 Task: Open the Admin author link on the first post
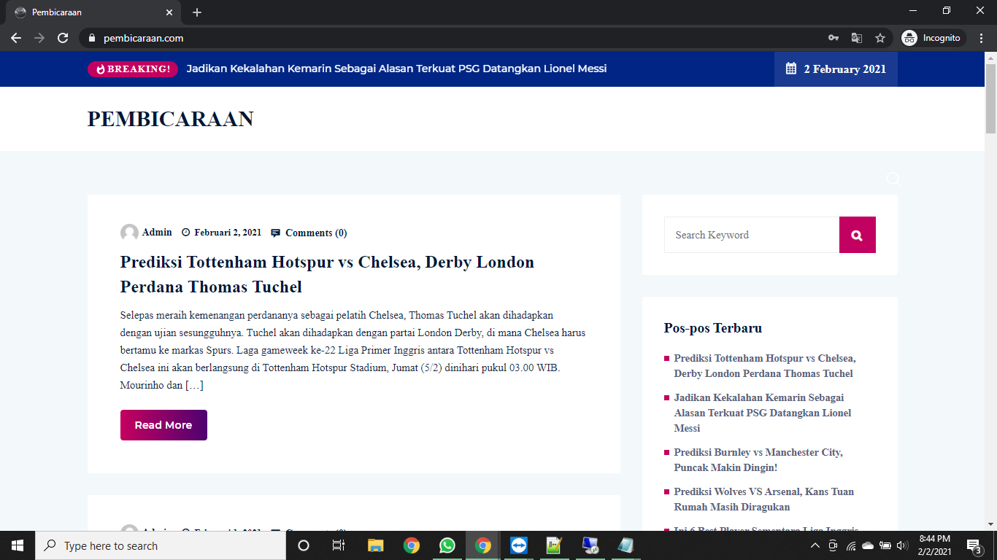157,233
